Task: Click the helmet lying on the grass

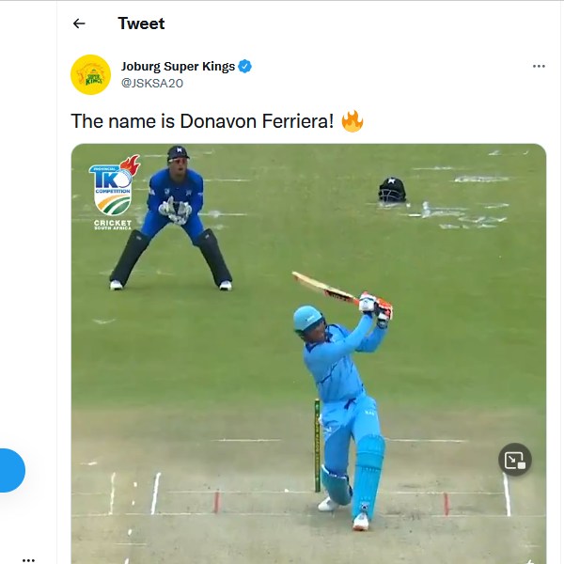Action: tap(392, 190)
